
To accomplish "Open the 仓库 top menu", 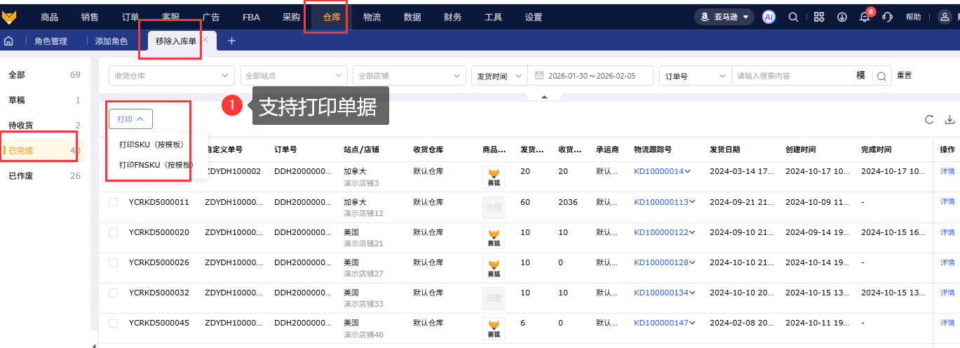I will click(x=332, y=17).
